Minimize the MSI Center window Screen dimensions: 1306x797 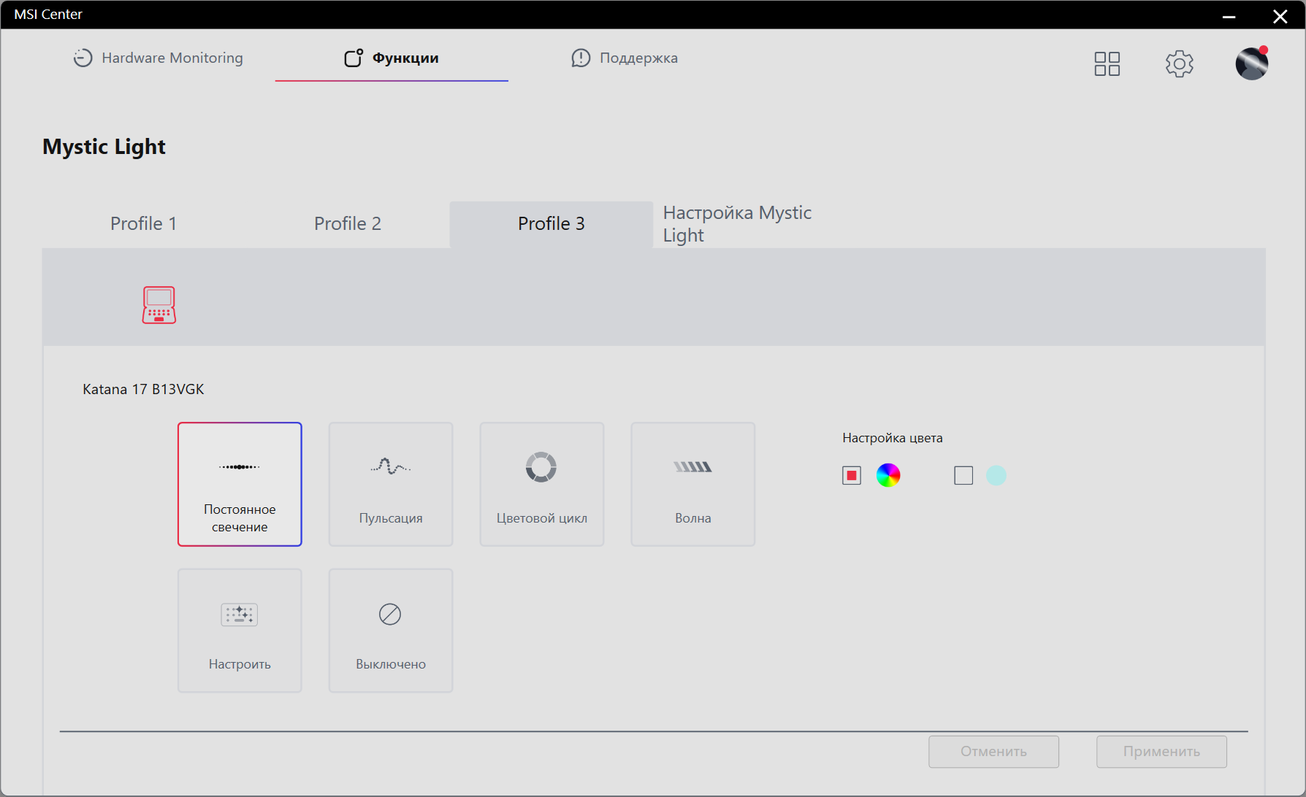point(1229,16)
